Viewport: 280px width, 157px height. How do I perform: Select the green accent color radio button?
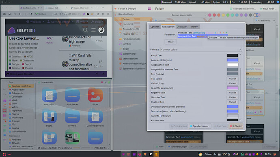[x=228, y=15]
